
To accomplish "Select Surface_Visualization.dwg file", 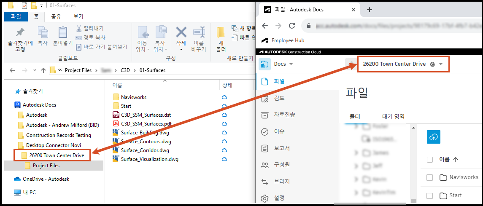I will click(x=146, y=159).
